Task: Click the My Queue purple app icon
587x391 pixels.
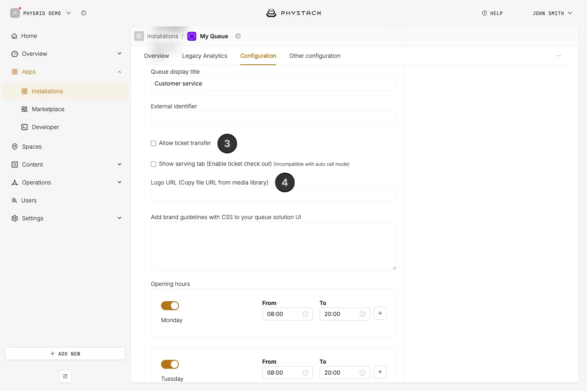Action: coord(192,36)
